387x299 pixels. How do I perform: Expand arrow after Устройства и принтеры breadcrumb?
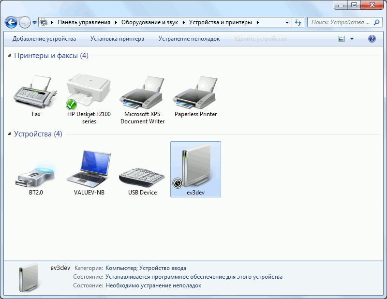[x=258, y=22]
